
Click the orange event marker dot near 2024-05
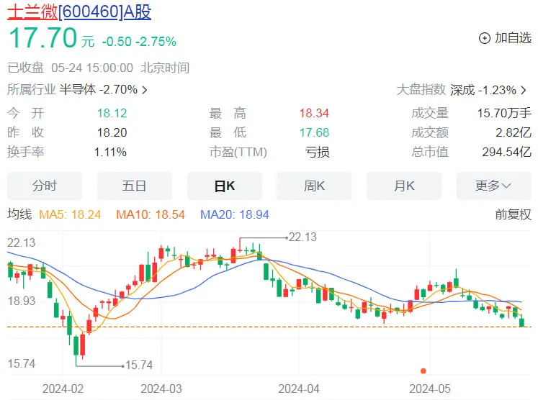423,371
